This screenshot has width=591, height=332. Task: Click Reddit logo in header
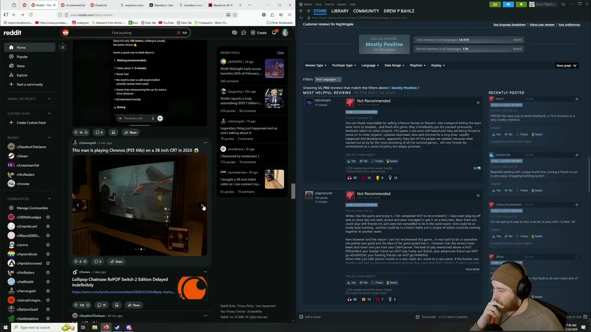pos(13,33)
